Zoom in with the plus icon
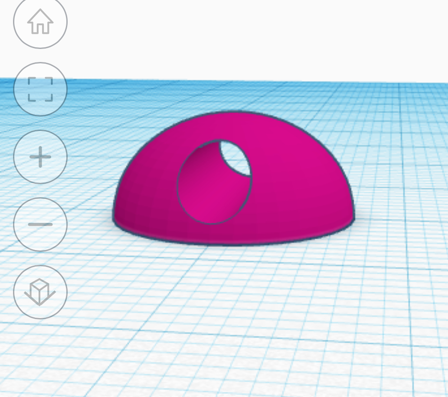Image resolution: width=448 pixels, height=397 pixels. point(40,157)
